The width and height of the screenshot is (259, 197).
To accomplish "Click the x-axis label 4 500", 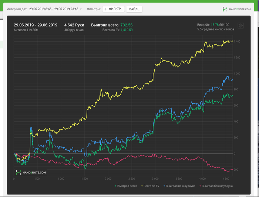I will [226, 178].
